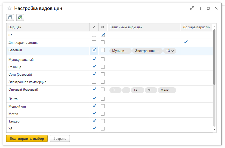The height and width of the screenshot is (148, 225).
Task: Click the get link icon in title bar
Action: 192,8
